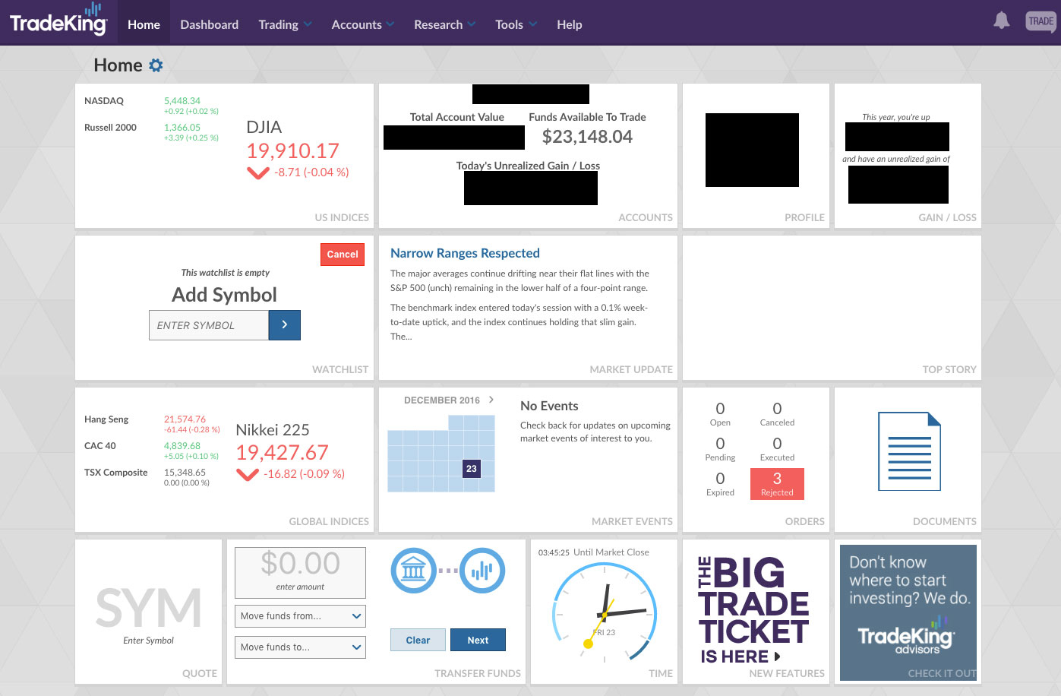The width and height of the screenshot is (1061, 696).
Task: Open the Tools dropdown menu
Action: coord(516,24)
